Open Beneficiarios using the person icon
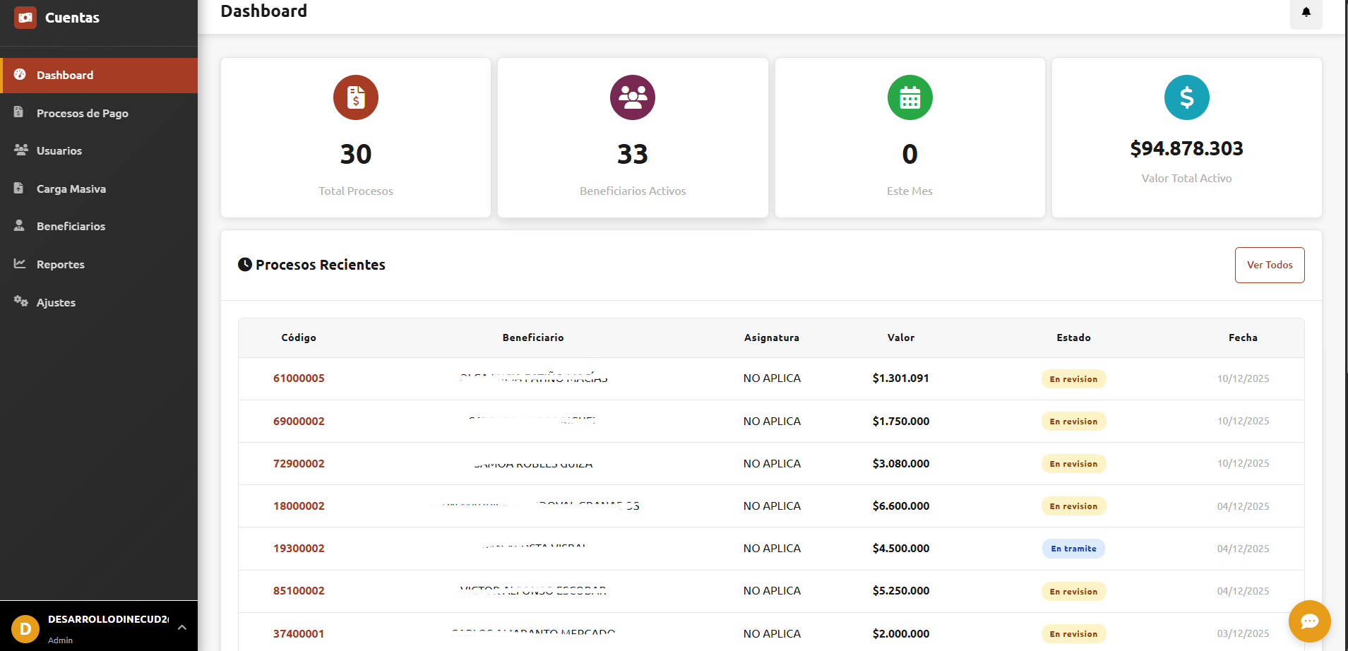This screenshot has height=651, width=1348. (x=19, y=225)
